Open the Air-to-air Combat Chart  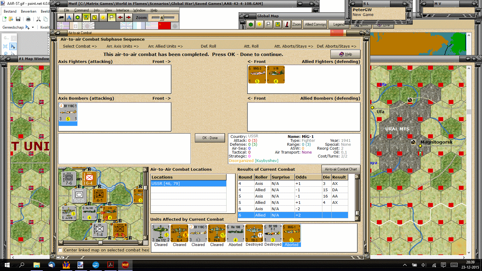pos(341,169)
